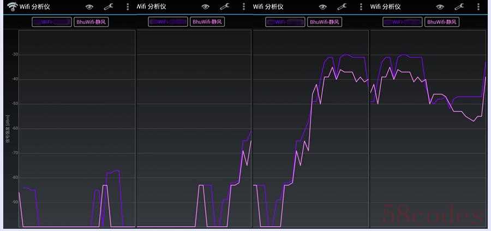This screenshot has width=491, height=231.
Task: Select the BhuWifi-静风 network label in second panel
Action: [207, 22]
